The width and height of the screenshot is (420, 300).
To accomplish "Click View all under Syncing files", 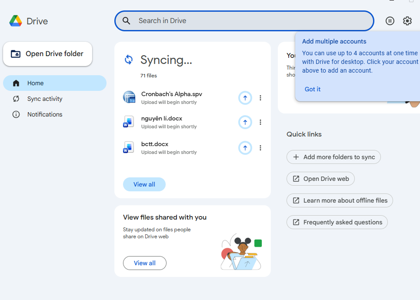I will coord(144,184).
